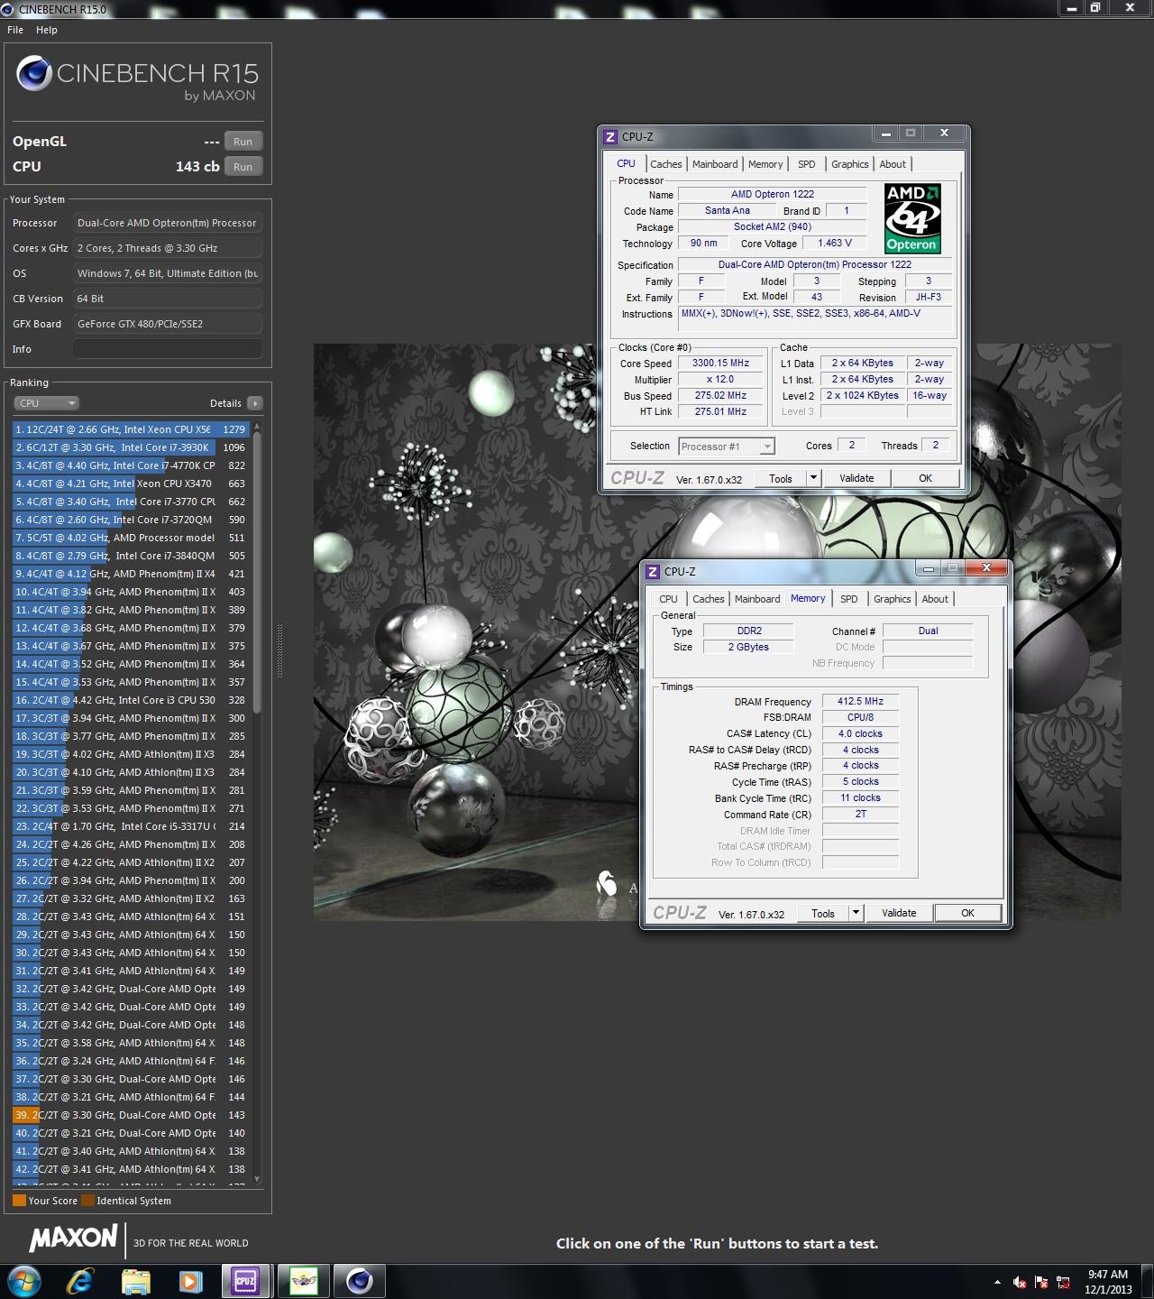The image size is (1154, 1299).
Task: Switch to Caches tab in top CPU-Z window
Action: click(x=665, y=164)
